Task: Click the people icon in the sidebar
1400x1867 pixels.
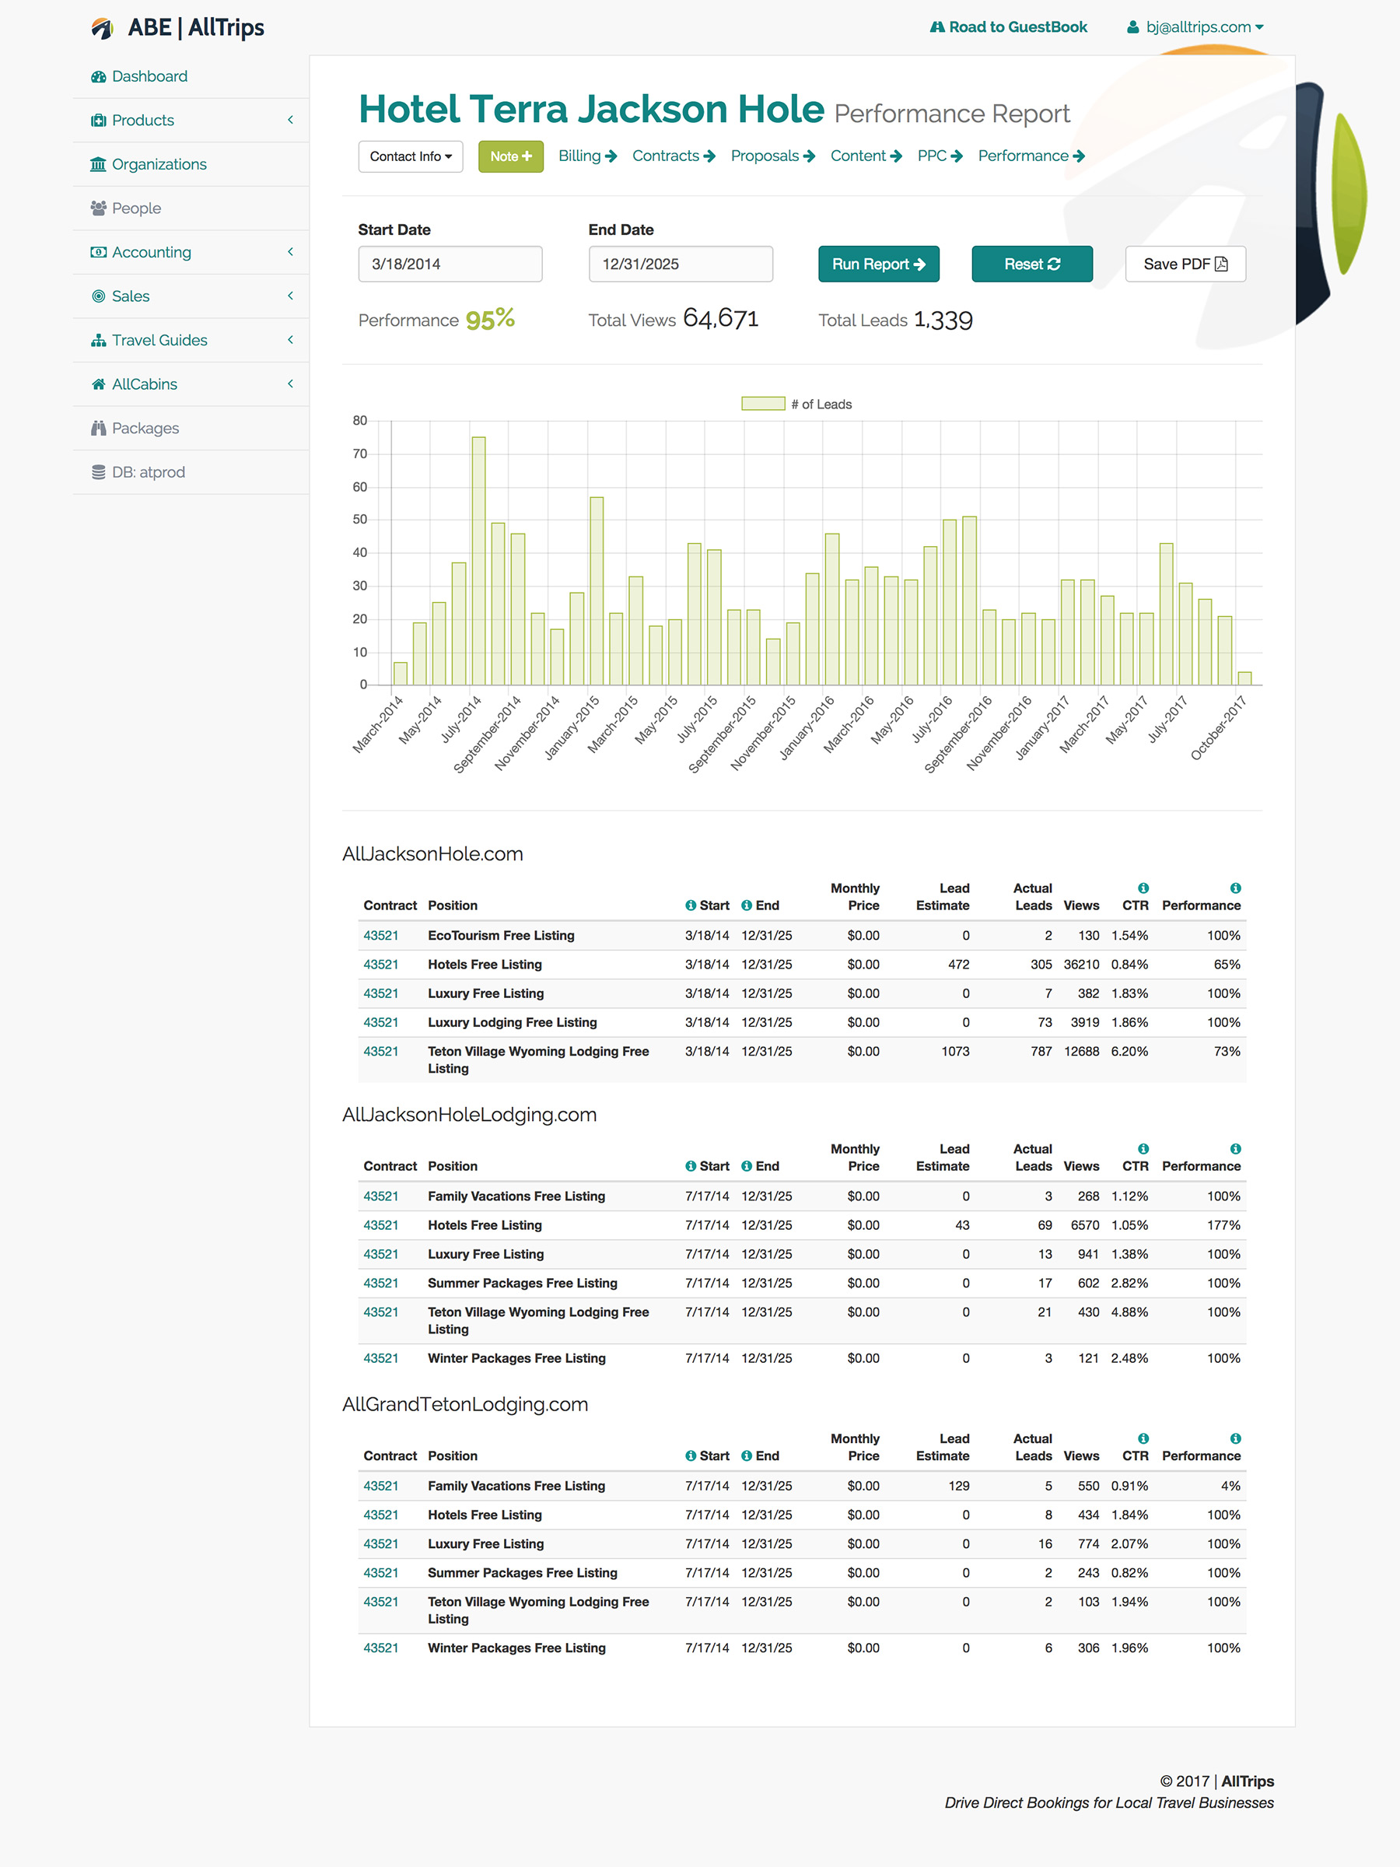Action: point(99,208)
